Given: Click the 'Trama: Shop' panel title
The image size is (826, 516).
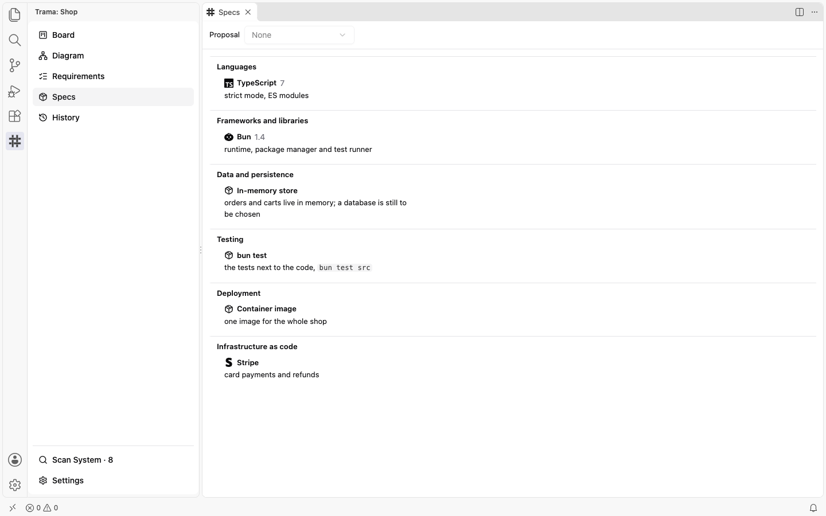Looking at the screenshot, I should 56,12.
